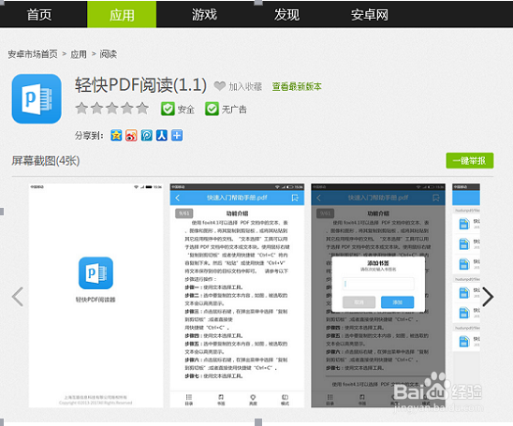This screenshot has width=513, height=426.
Task: Click the third rating star
Action: pyautogui.click(x=112, y=109)
